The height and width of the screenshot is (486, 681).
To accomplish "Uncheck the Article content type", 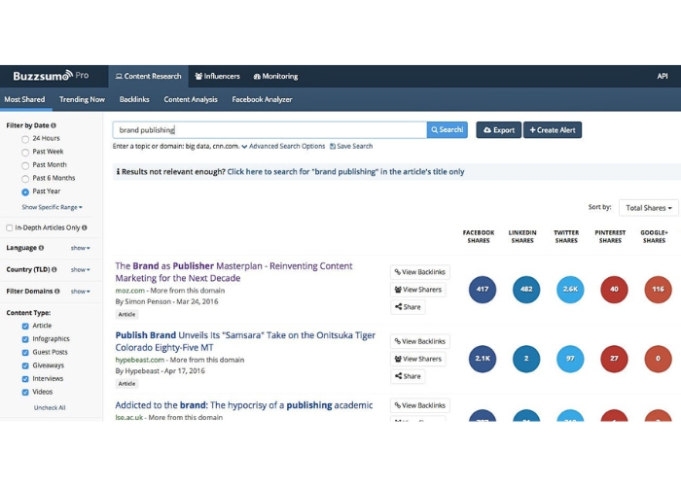I will pyautogui.click(x=25, y=326).
